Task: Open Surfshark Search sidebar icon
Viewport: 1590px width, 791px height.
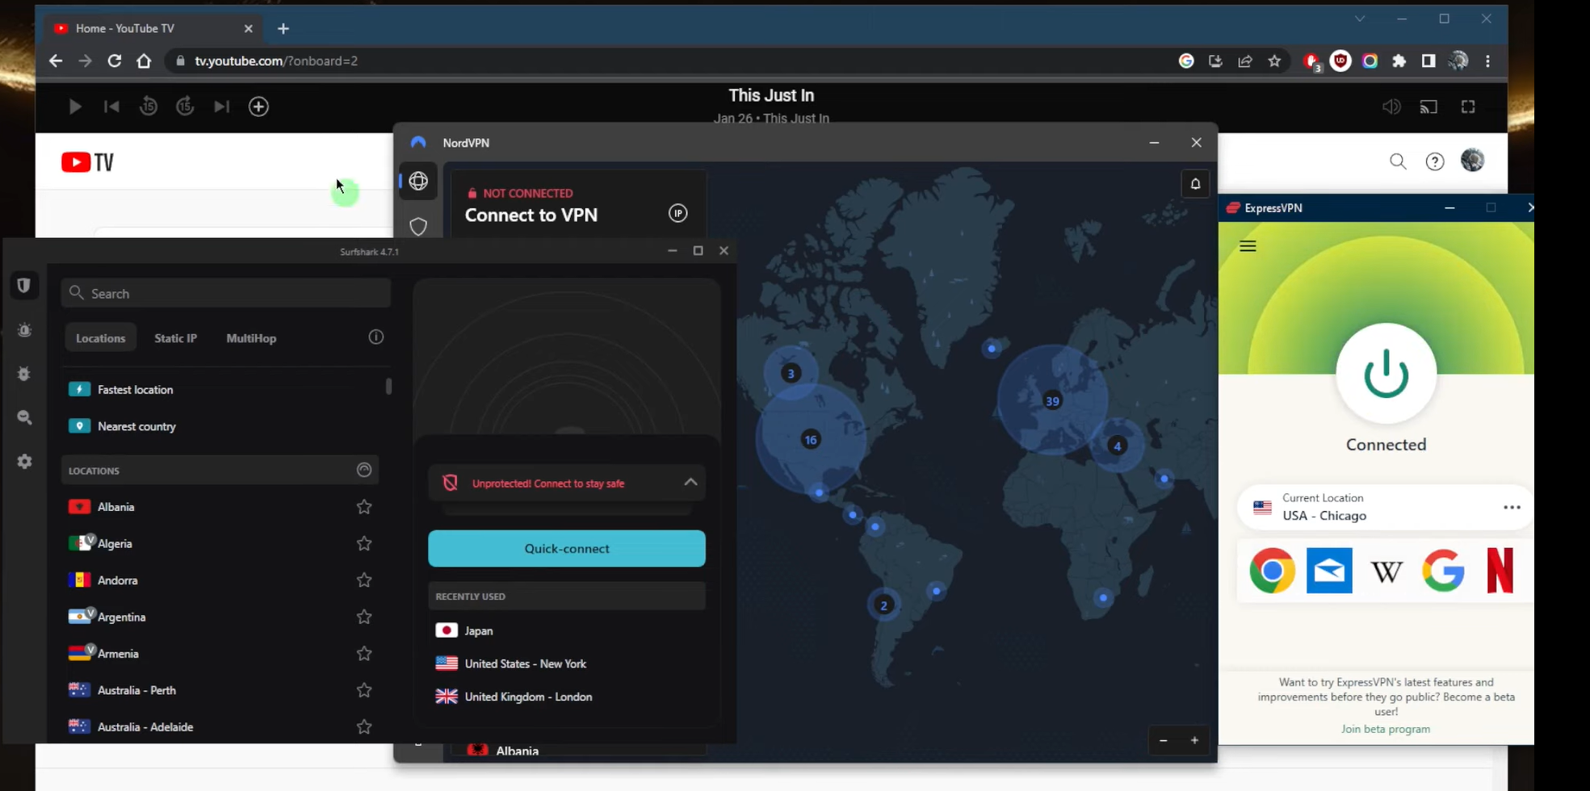Action: point(24,417)
